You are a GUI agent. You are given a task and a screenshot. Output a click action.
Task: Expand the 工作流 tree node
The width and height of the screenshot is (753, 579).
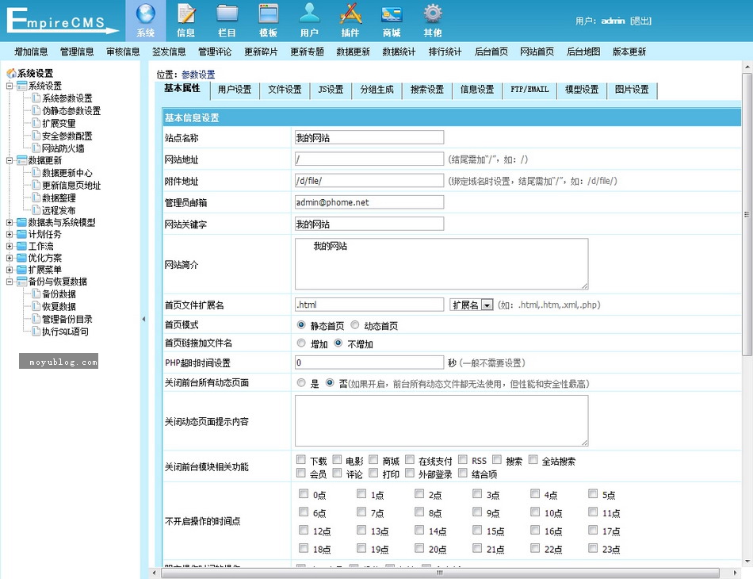pos(10,246)
